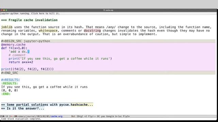This screenshot has height=122, width=218.
Task: Click the '# comment' line
Action: point(17,55)
